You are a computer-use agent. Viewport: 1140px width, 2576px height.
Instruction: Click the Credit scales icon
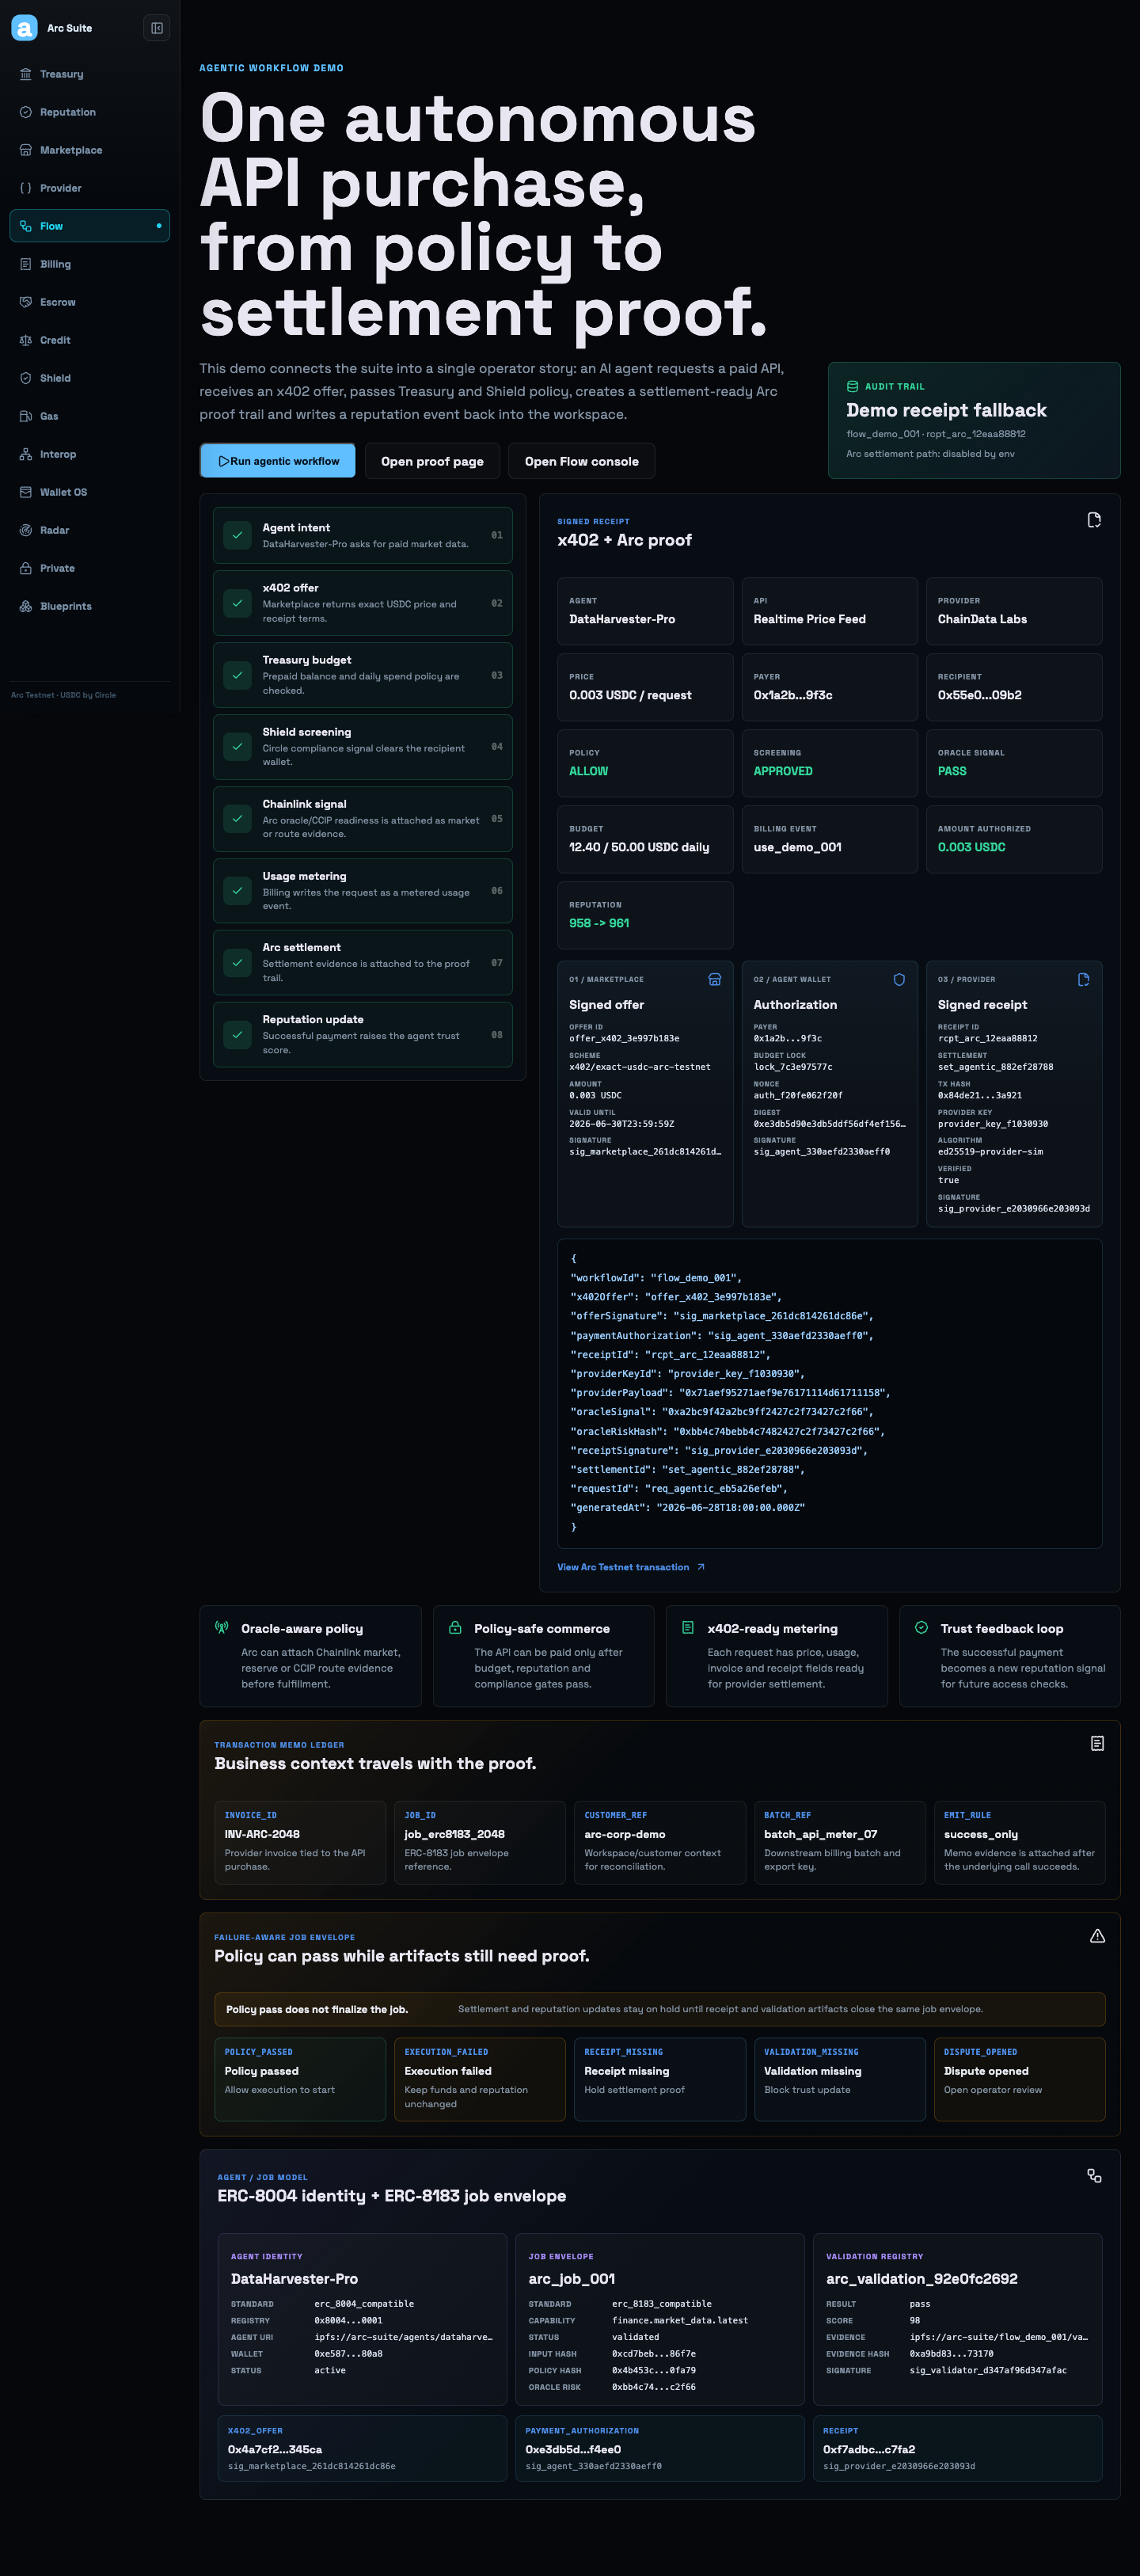26,340
